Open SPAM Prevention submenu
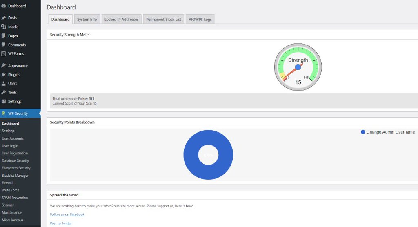The height and width of the screenshot is (227, 418). click(x=15, y=198)
